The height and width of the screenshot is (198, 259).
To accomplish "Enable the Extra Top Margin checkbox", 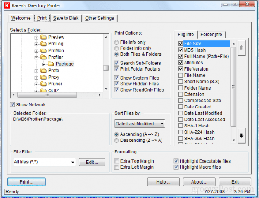I will (x=116, y=161).
